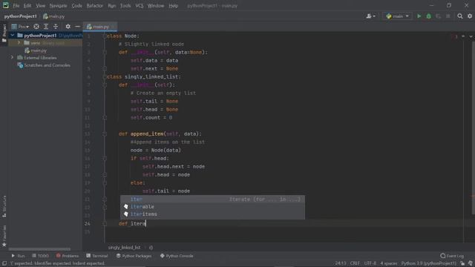Toggle the Project tool window sidebar tab
475x267 pixels.
[x=4, y=33]
